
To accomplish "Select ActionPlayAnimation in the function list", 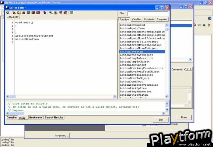I will [142, 91].
